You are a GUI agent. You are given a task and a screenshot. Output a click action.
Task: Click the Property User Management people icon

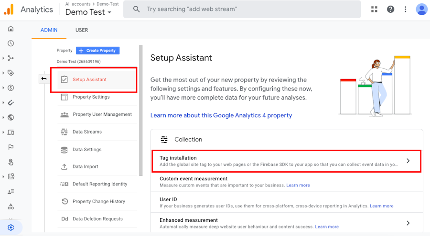point(64,114)
